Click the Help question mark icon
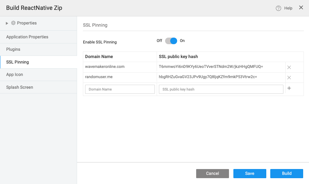Image resolution: width=309 pixels, height=184 pixels. point(278,8)
